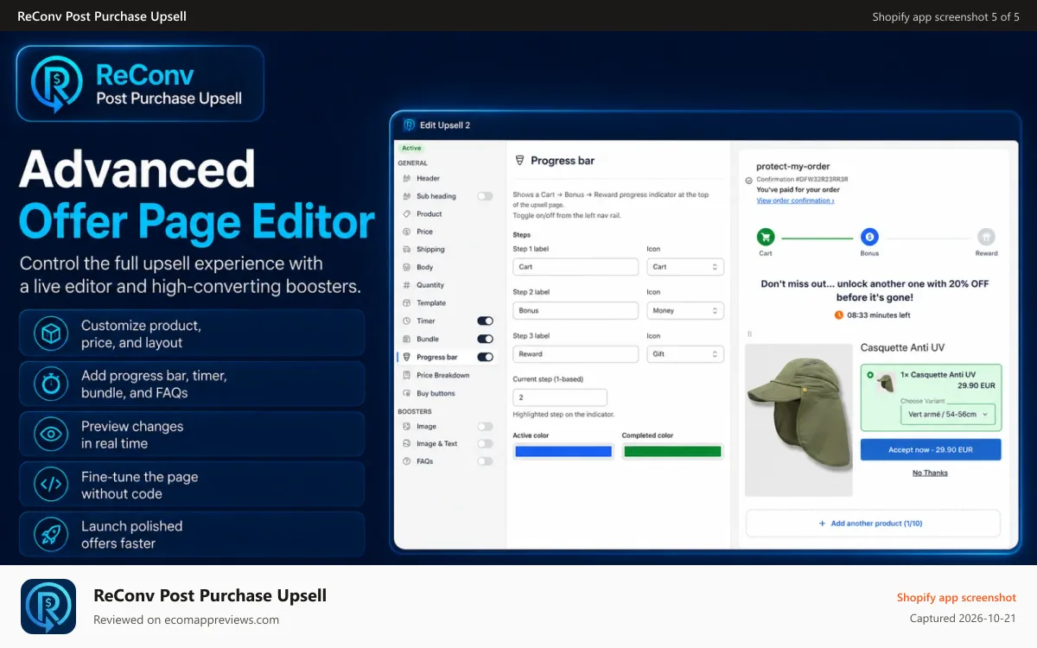Turn off the Bundle toggle
The image size is (1037, 648).
[x=485, y=339]
